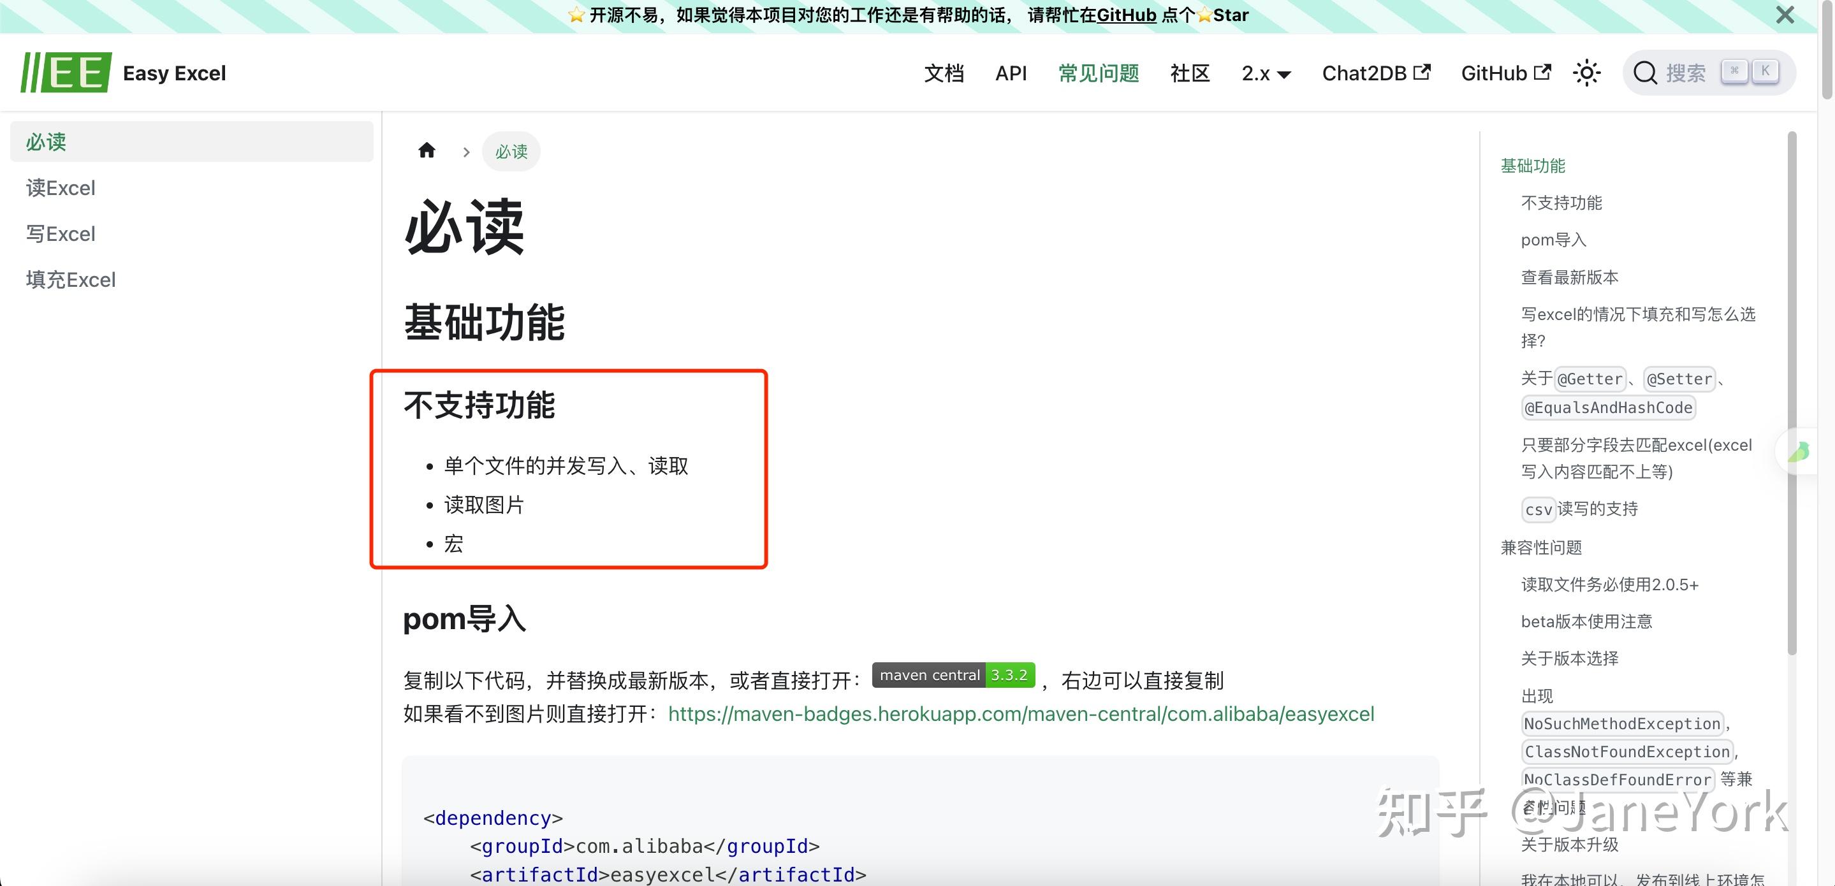Open search via the magnifier icon
This screenshot has width=1835, height=886.
[x=1646, y=72]
